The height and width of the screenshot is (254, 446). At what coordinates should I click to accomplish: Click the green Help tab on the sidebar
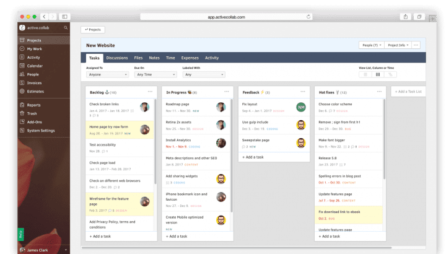[21, 235]
